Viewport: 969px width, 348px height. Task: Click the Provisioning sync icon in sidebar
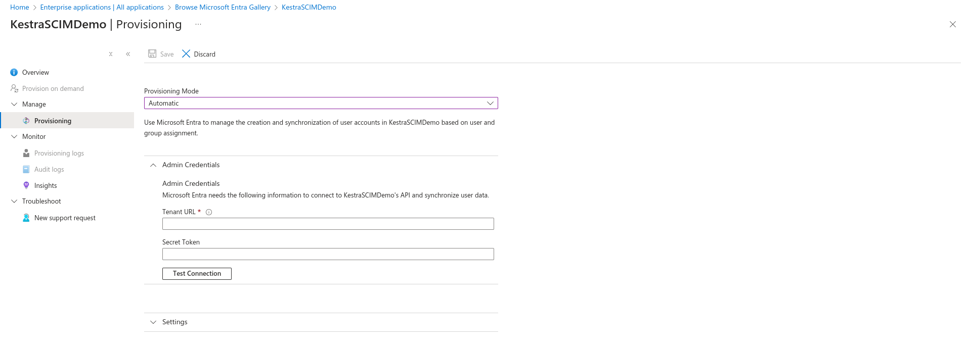(x=26, y=121)
